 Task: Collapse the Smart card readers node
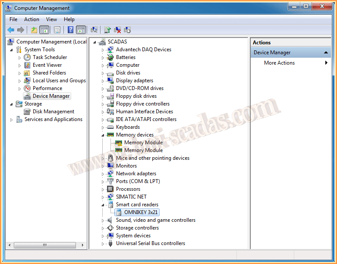pyautogui.click(x=103, y=205)
